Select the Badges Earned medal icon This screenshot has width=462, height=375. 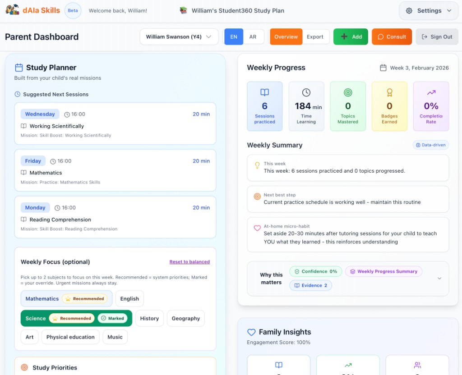[389, 93]
